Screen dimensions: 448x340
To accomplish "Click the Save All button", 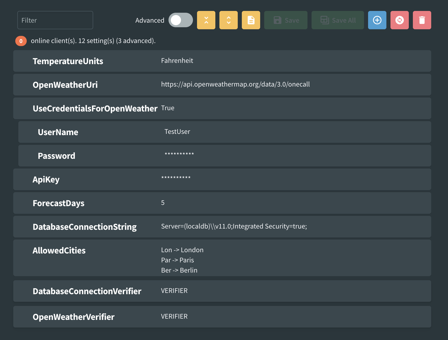I will [x=338, y=20].
